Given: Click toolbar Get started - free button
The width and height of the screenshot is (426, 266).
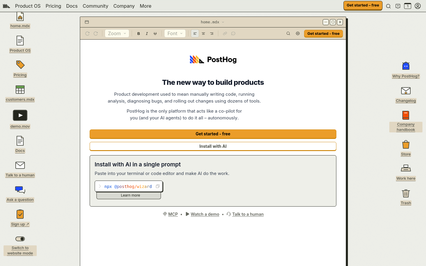Looking at the screenshot, I should tap(323, 34).
